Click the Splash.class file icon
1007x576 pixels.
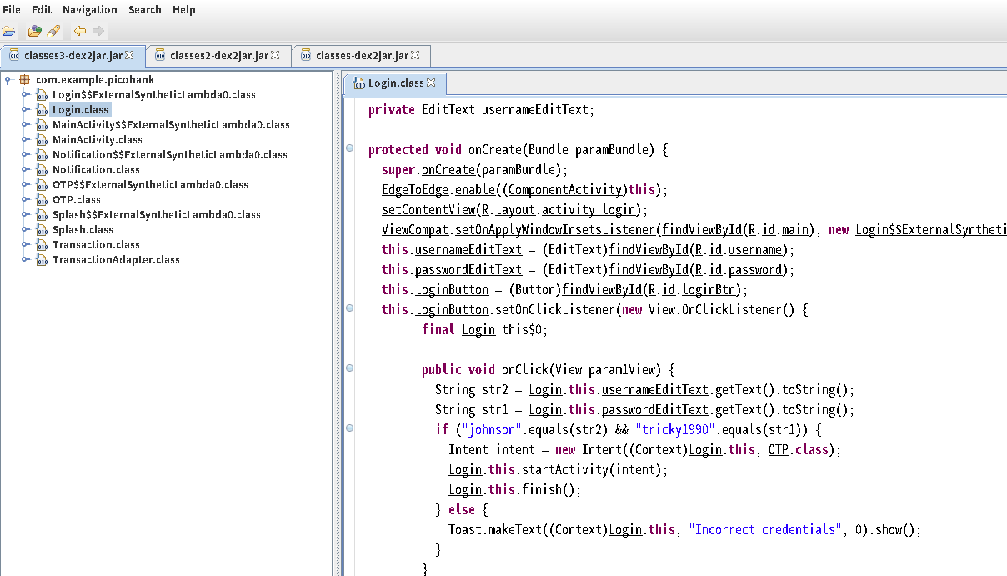[x=42, y=230]
